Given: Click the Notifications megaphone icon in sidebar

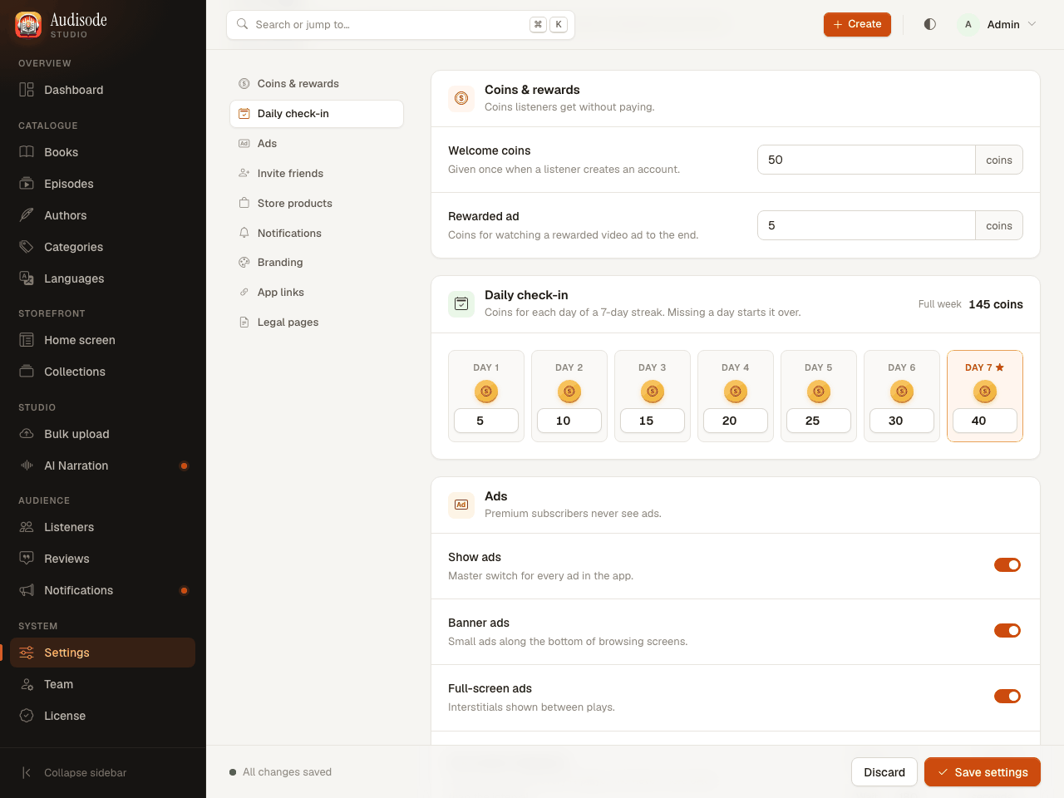Looking at the screenshot, I should click(27, 590).
